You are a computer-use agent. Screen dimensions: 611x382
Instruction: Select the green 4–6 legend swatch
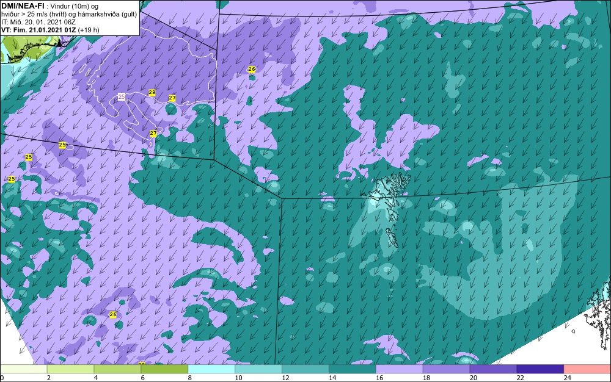(117, 369)
